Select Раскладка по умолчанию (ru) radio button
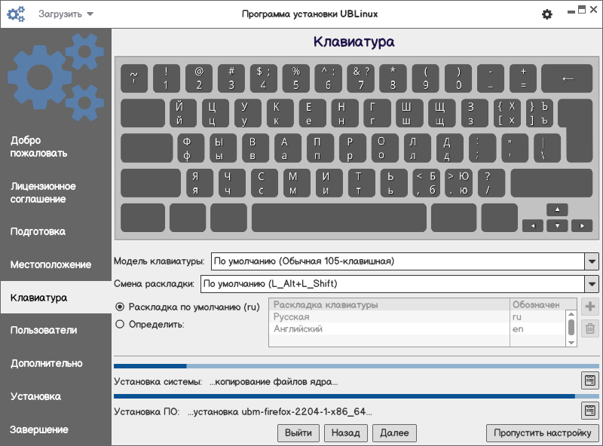Screen dimensions: 603x446 click(120, 307)
